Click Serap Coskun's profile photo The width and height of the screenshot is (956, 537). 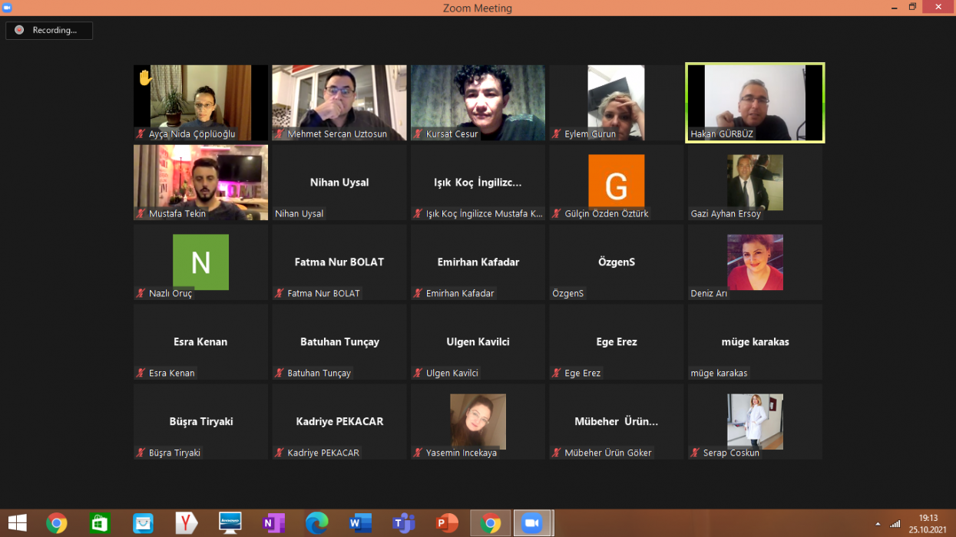click(755, 422)
